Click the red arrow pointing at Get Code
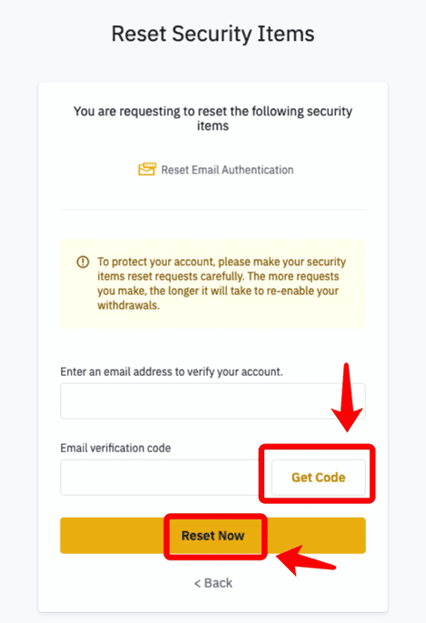Viewport: 426px width, 623px height. (x=347, y=398)
